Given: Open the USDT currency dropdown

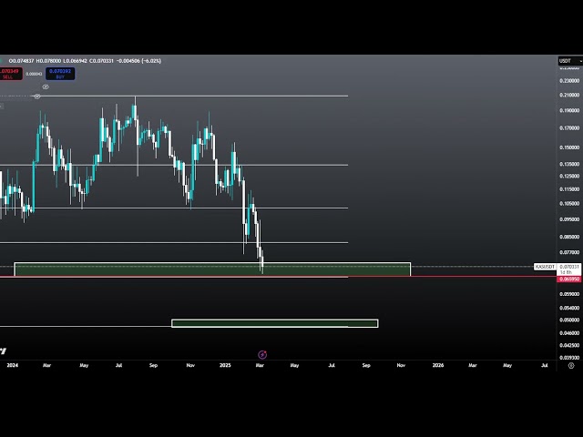Looking at the screenshot, I should click(x=565, y=61).
